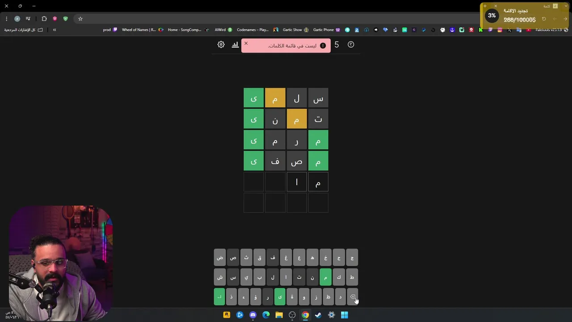Tap the ب key on the keyboard

[x=260, y=277]
